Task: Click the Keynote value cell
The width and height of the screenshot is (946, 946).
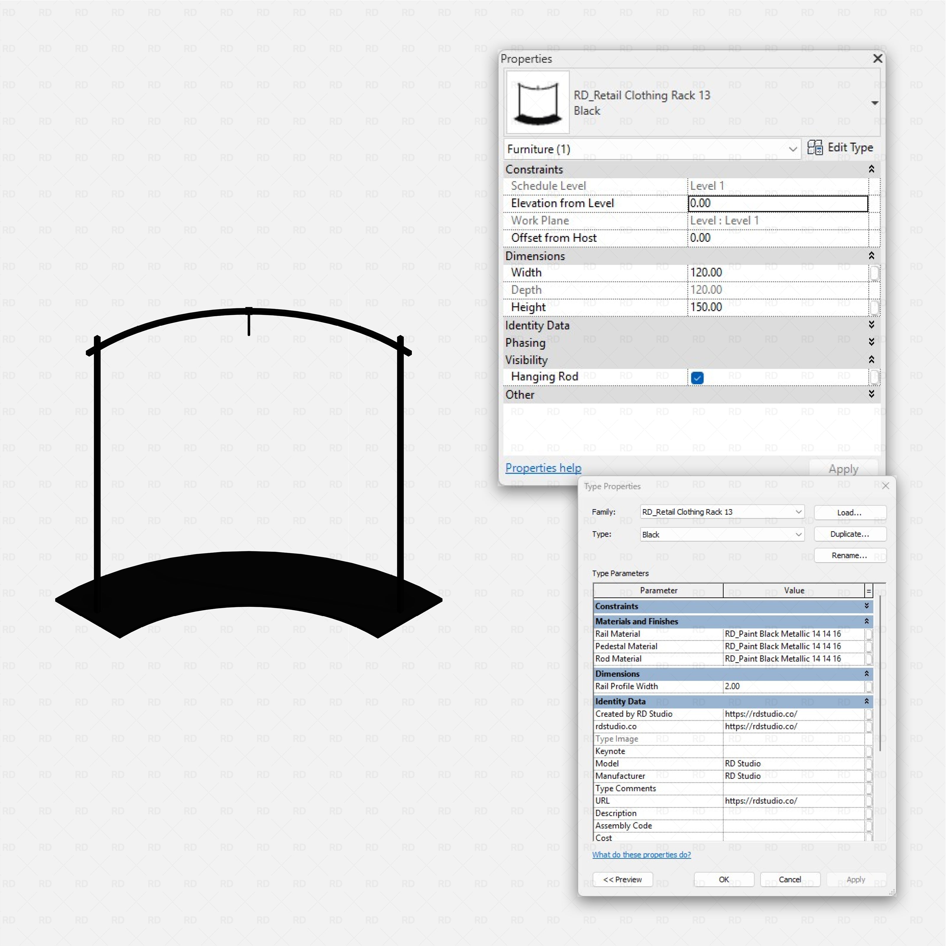Action: pos(794,751)
